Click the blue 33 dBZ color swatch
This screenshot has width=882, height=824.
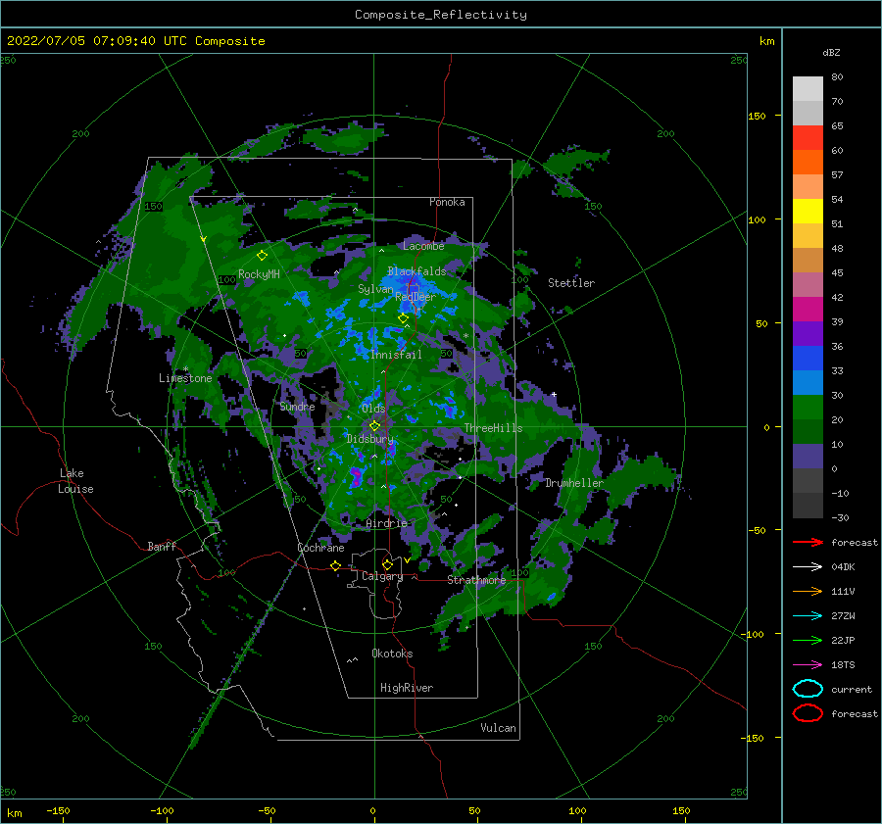coord(808,359)
